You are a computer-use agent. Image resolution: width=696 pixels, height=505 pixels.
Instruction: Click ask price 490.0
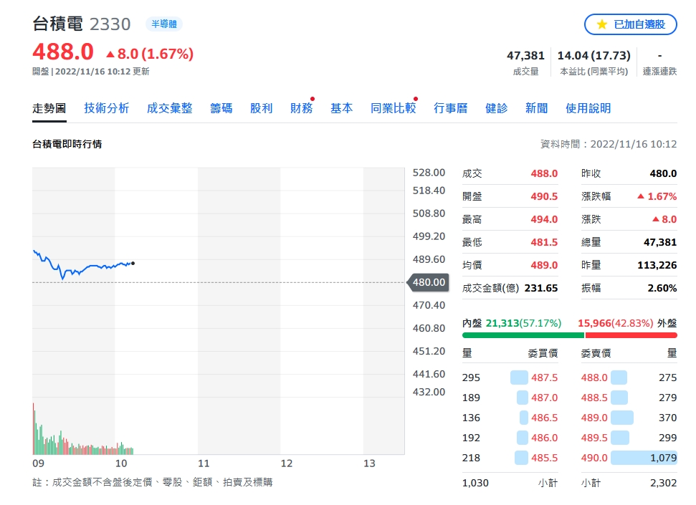pos(594,458)
